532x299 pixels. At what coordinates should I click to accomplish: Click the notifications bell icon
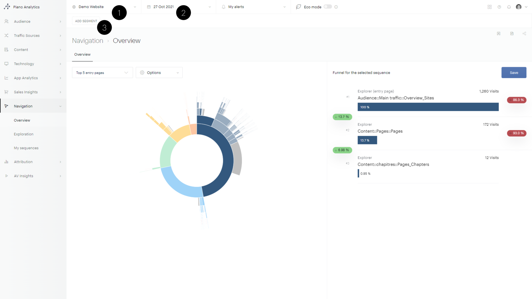point(509,7)
